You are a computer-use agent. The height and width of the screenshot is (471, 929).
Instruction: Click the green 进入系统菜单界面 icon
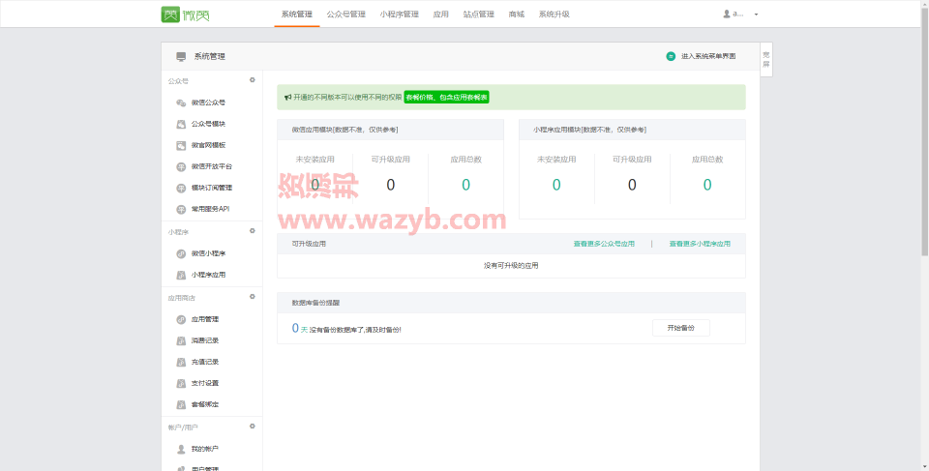coord(671,56)
